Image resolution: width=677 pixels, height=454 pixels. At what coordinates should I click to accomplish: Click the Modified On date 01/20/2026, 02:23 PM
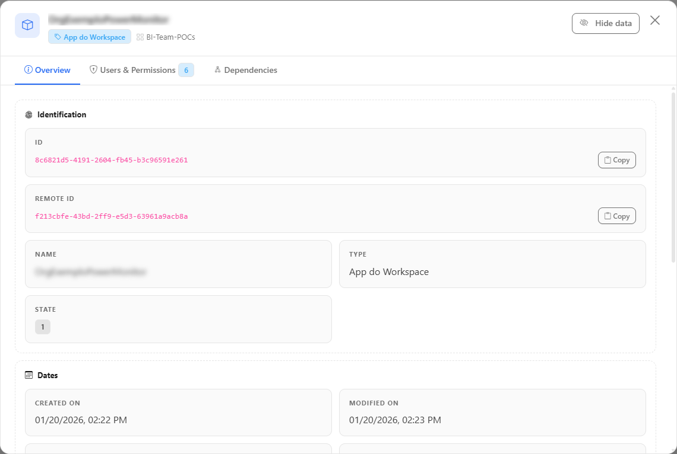[395, 420]
